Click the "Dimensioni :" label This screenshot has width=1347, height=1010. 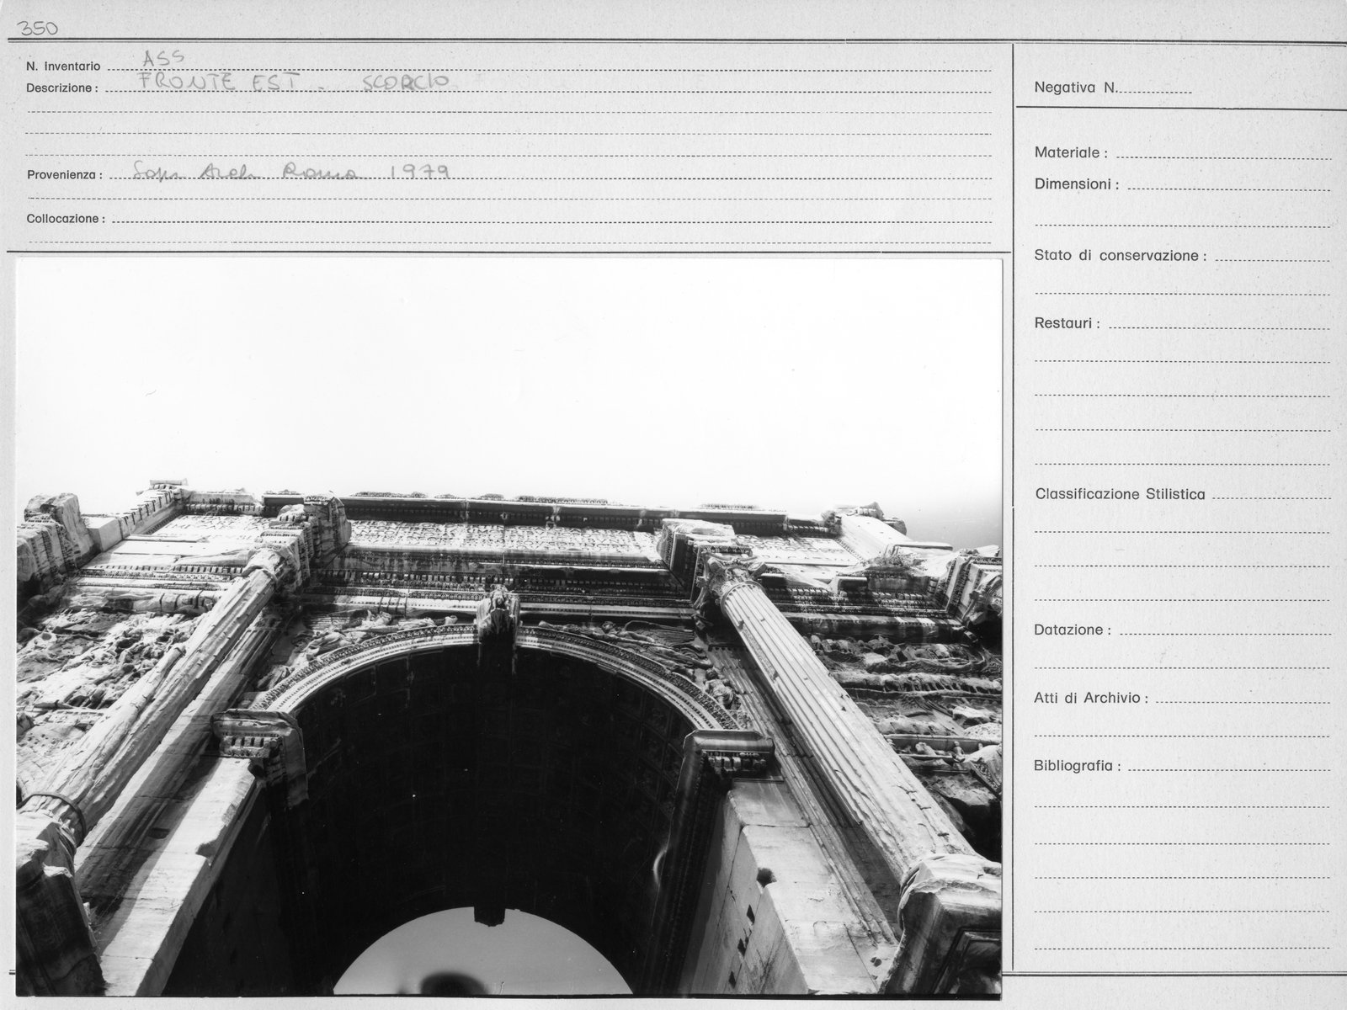[x=1077, y=184]
